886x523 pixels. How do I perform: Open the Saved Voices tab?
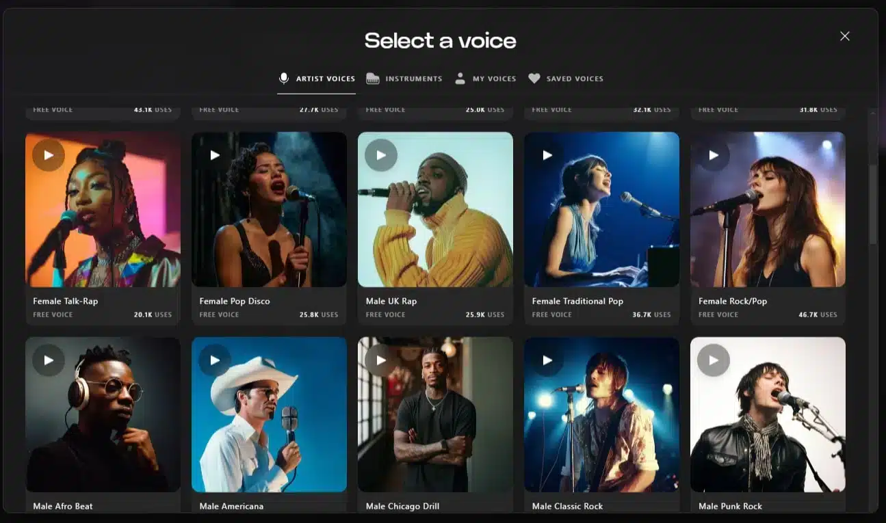566,79
